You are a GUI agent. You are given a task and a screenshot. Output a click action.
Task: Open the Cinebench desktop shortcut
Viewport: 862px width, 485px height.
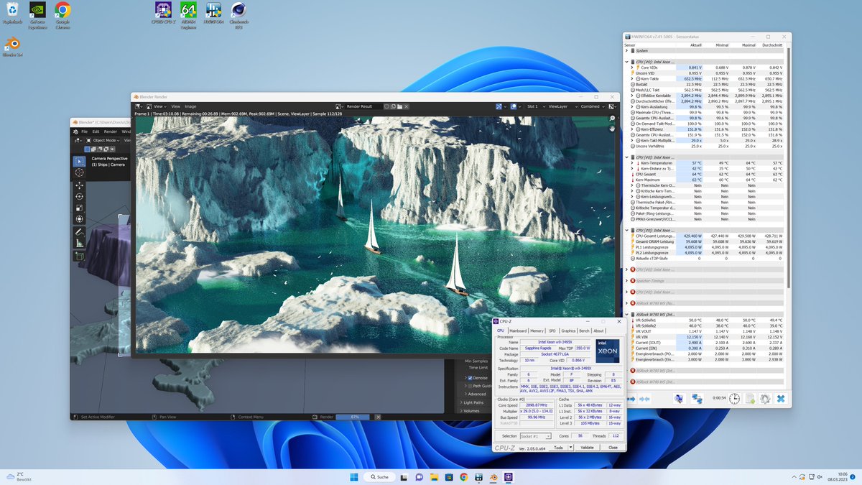click(x=238, y=14)
